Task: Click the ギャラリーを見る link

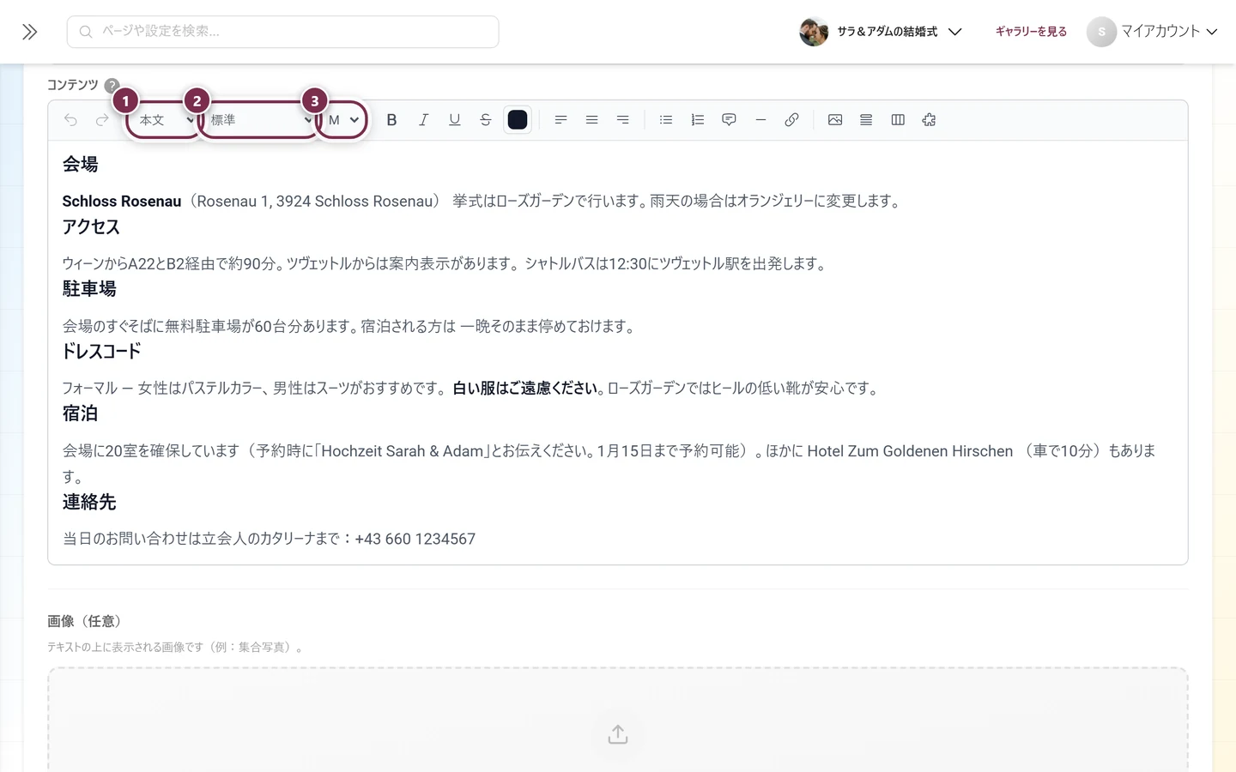Action: click(x=1031, y=32)
